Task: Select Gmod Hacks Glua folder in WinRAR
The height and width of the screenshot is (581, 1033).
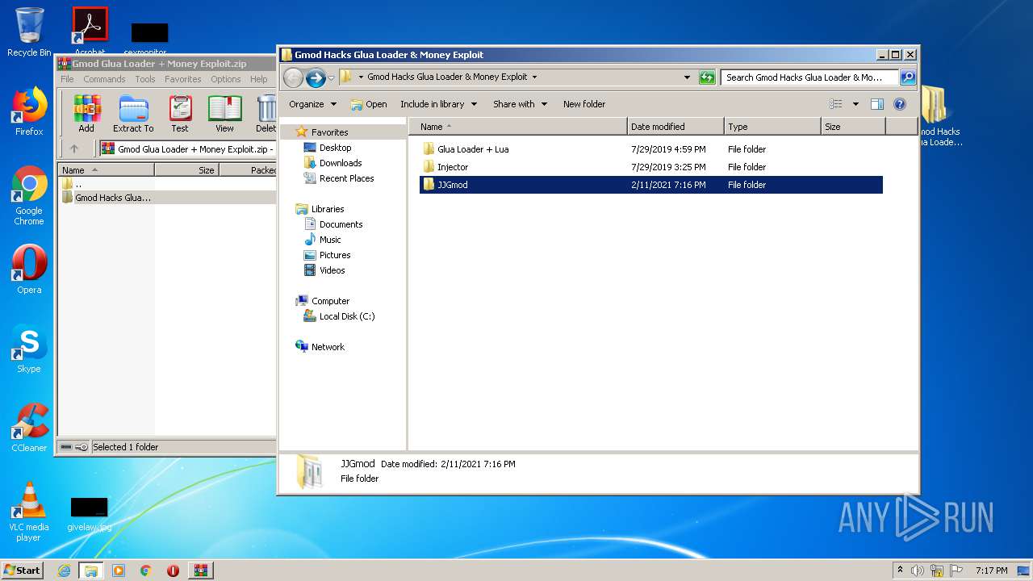Action: tap(112, 198)
